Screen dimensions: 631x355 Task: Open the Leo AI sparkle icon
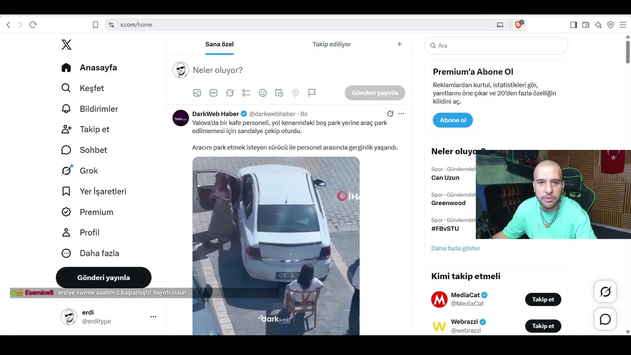pos(598,25)
